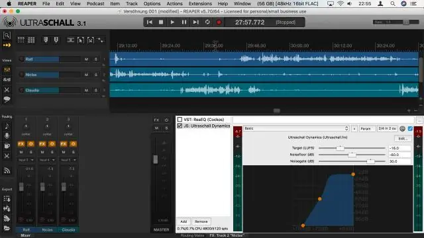Click the red record button

(x=219, y=22)
